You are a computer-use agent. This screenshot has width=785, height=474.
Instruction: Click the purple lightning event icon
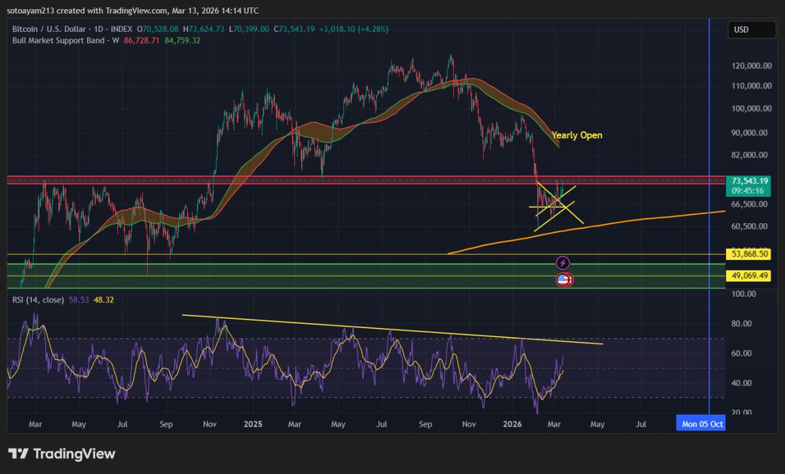coord(563,263)
